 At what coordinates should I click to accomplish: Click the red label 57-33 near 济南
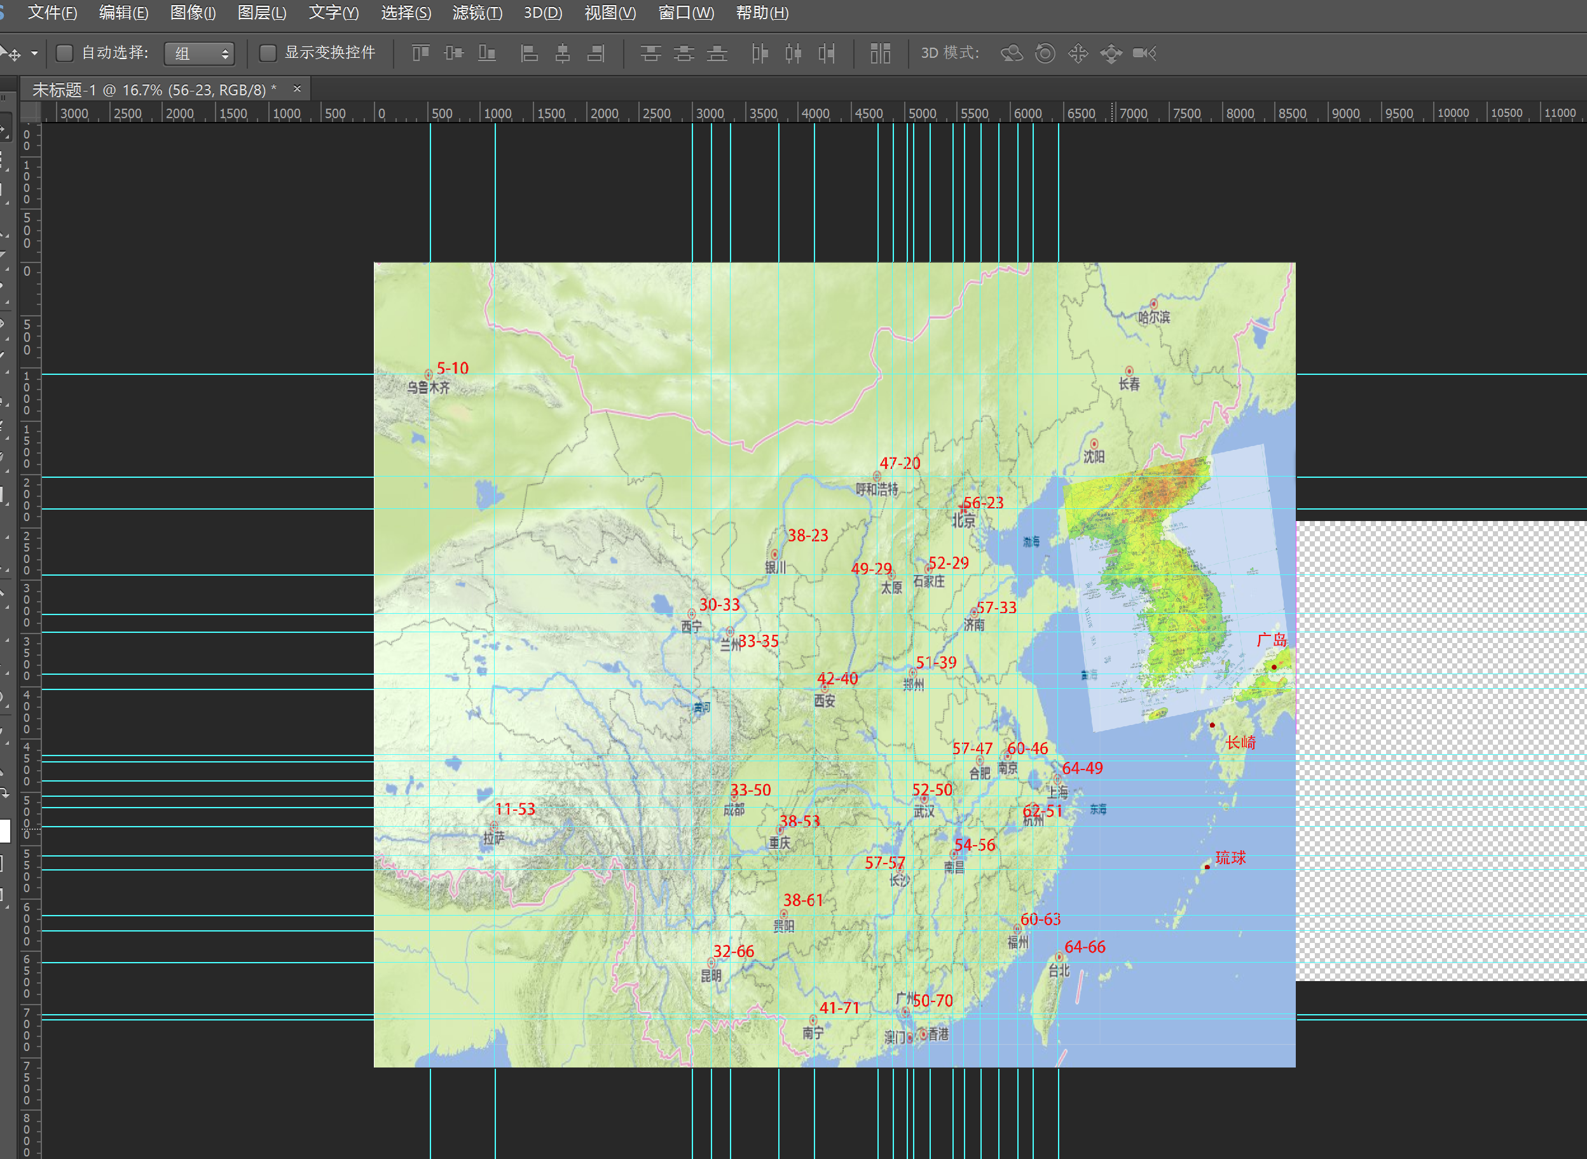point(997,607)
